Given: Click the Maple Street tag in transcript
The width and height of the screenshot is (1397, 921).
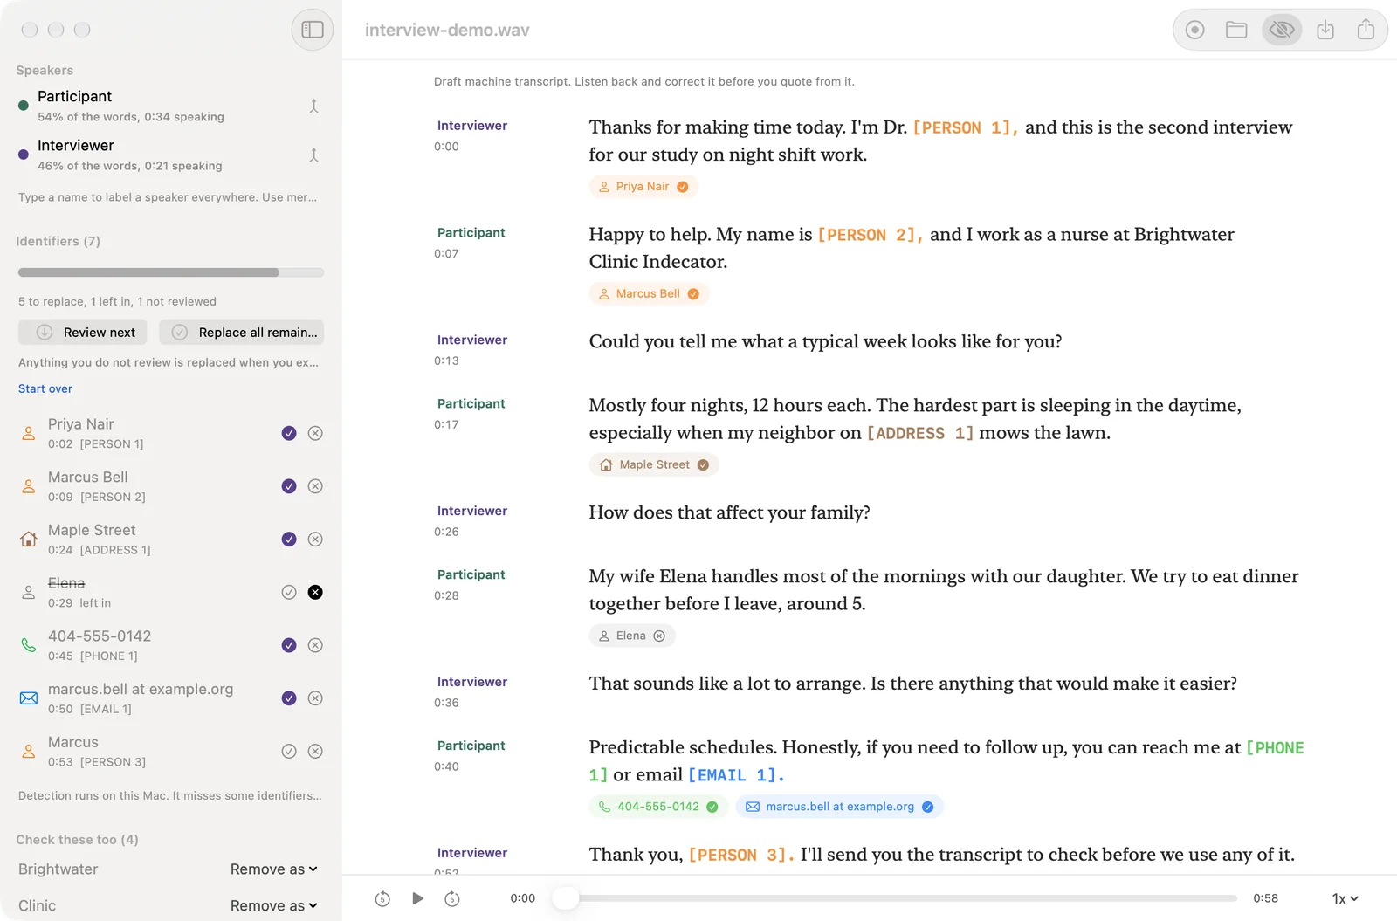Looking at the screenshot, I should click(654, 465).
